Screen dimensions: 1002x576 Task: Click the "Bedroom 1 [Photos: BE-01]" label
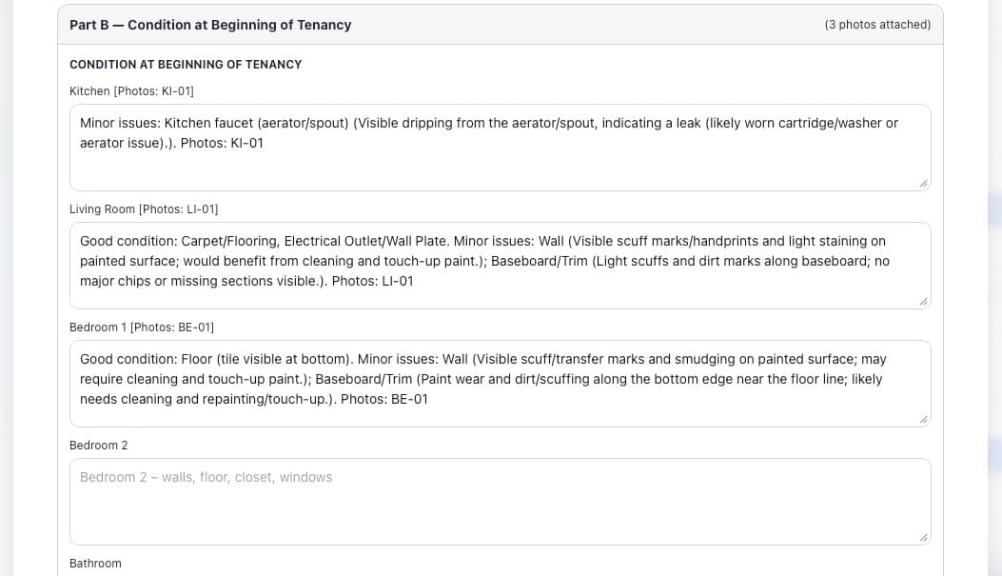(x=142, y=328)
